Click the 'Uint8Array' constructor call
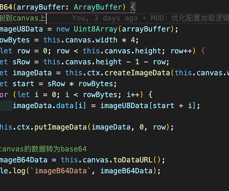229x191 pixels. [x=95, y=29]
